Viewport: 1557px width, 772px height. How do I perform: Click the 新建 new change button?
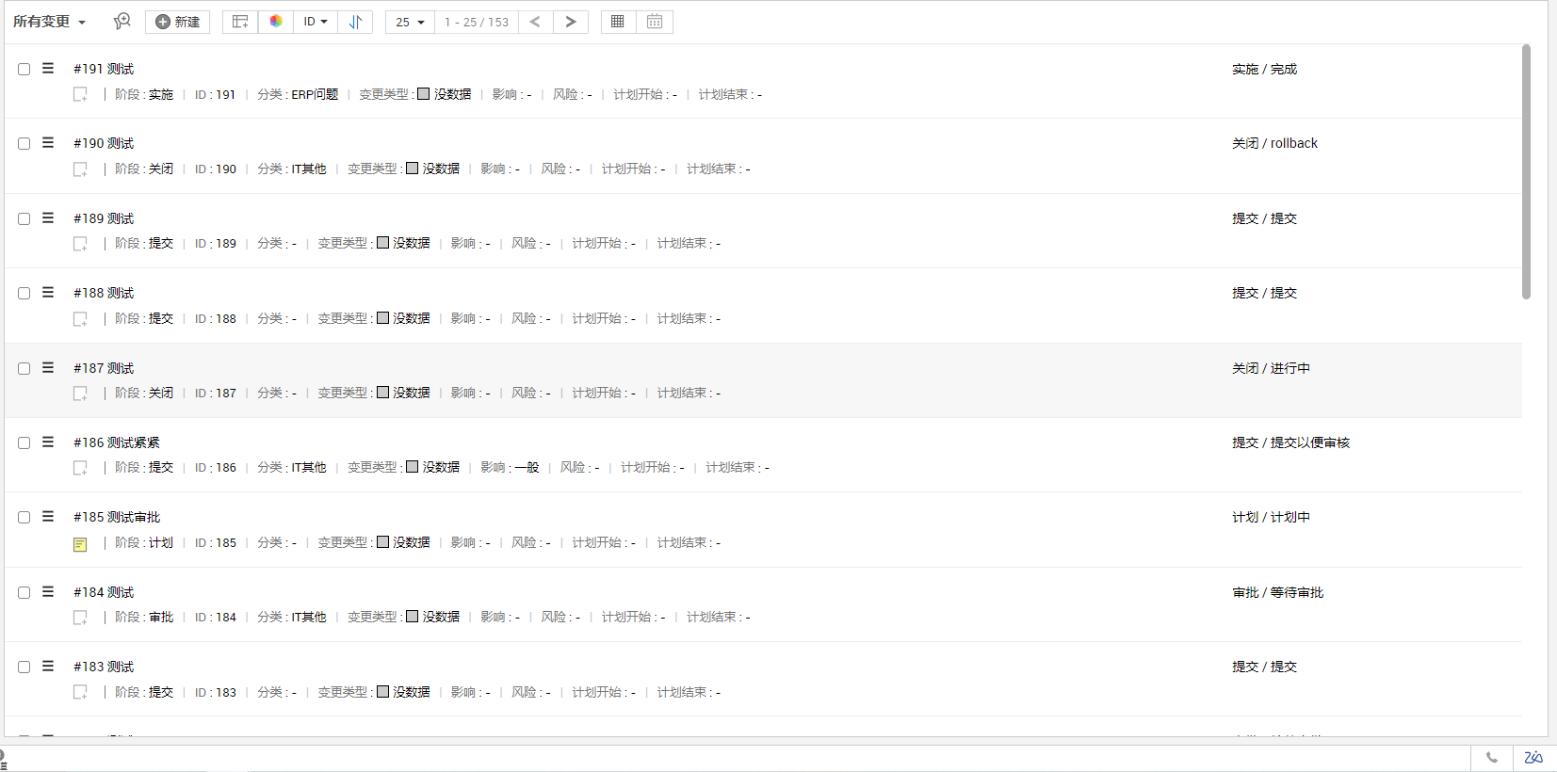coord(177,22)
